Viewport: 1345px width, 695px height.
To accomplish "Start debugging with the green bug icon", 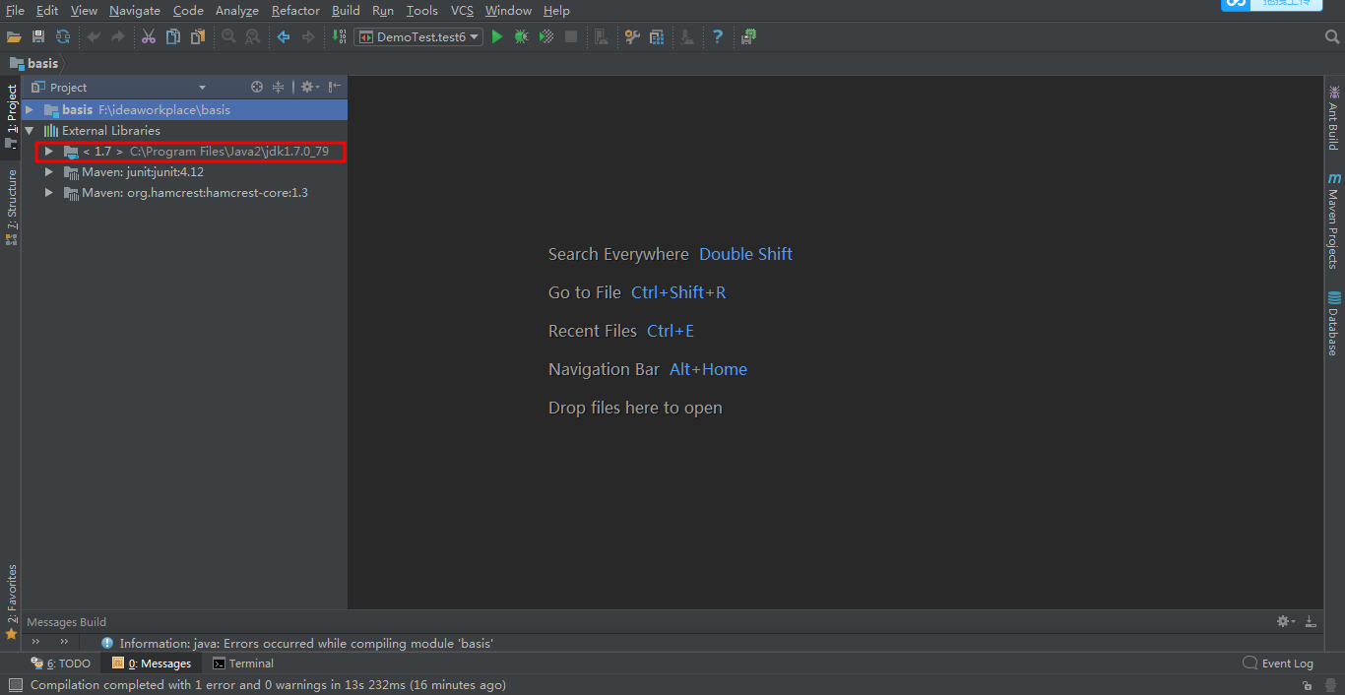I will pyautogui.click(x=522, y=36).
